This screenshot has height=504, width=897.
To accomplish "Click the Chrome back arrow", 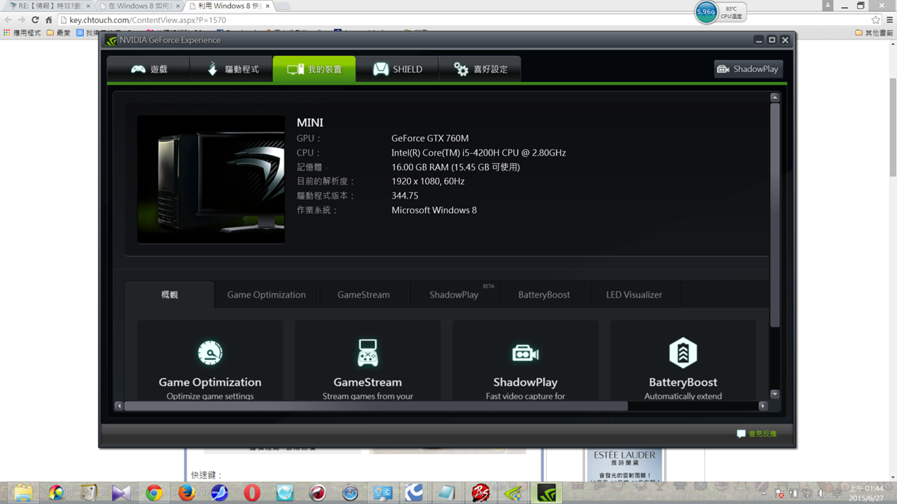I will click(x=8, y=20).
